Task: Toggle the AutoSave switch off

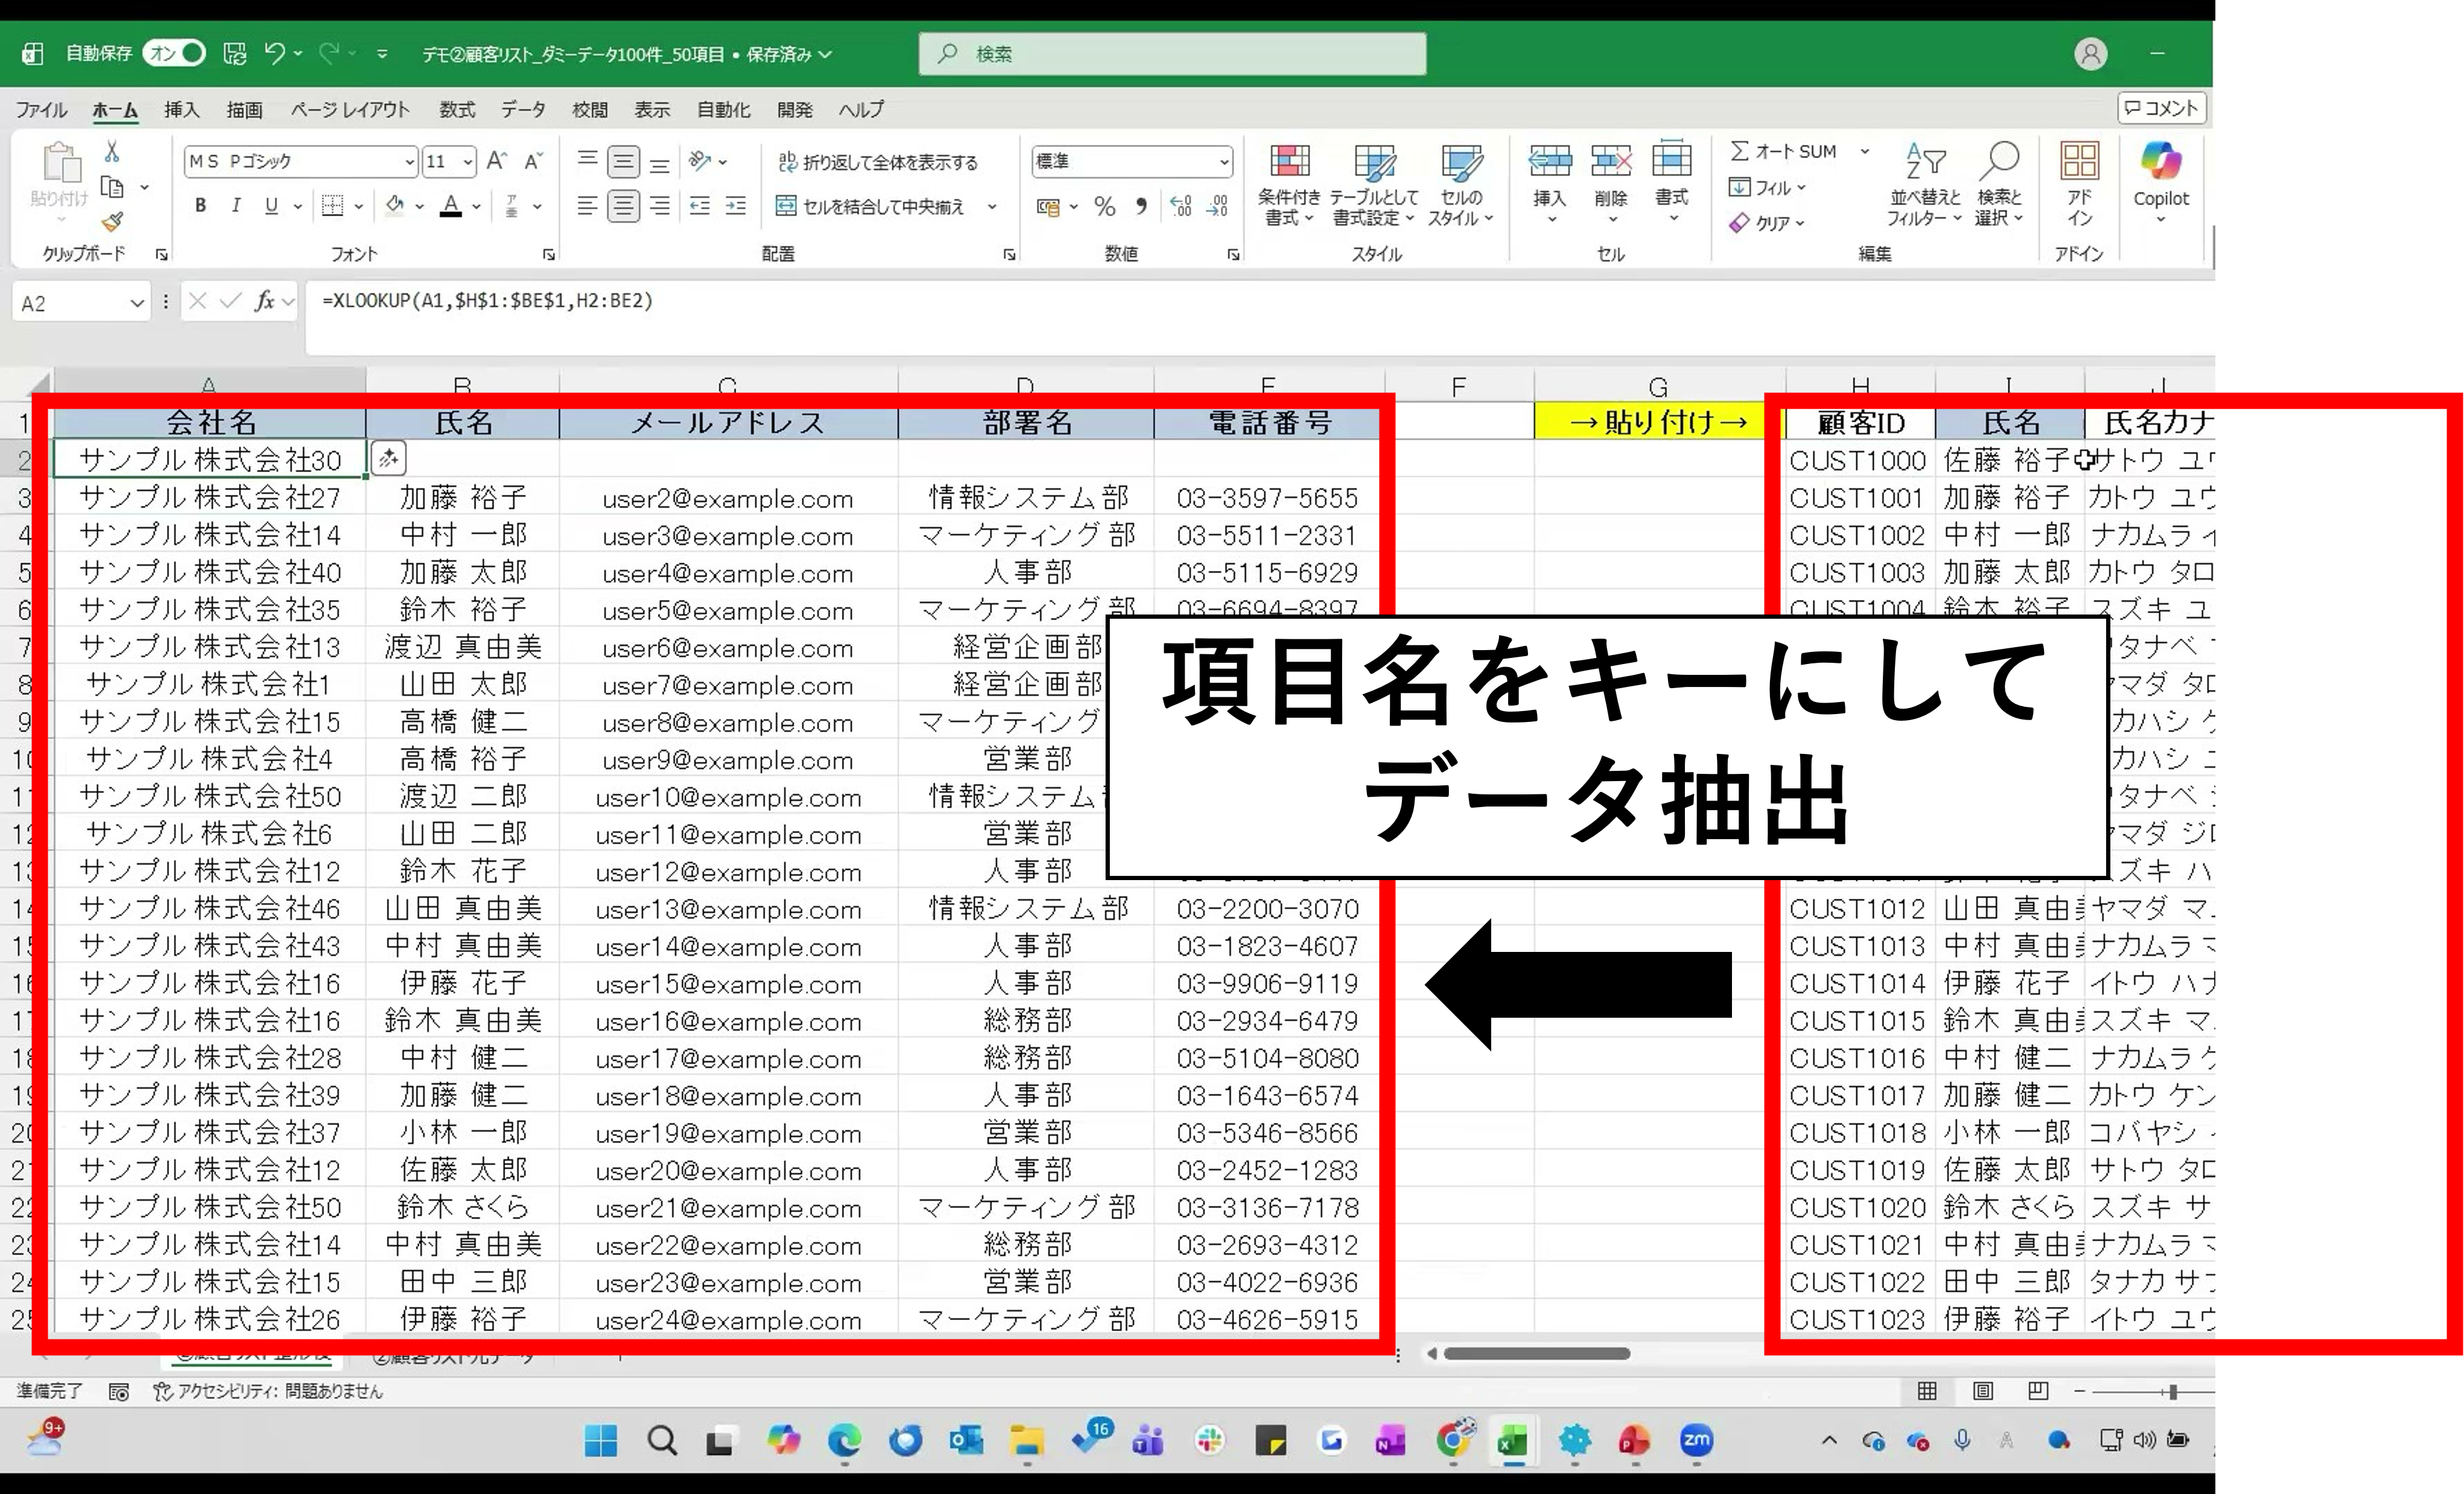Action: pos(174,54)
